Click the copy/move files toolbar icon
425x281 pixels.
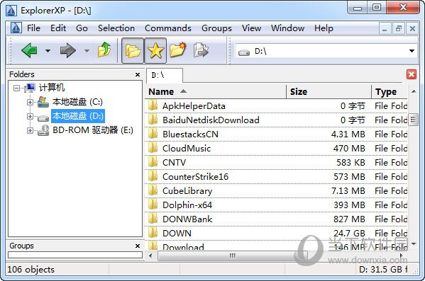coord(201,50)
